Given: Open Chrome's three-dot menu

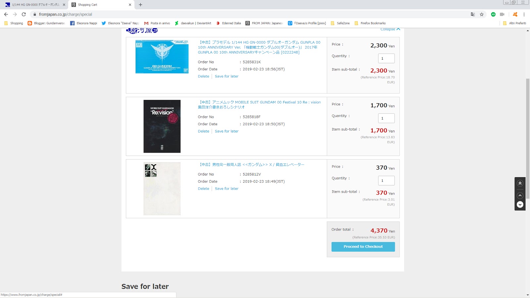Looking at the screenshot, I should tap(524, 14).
